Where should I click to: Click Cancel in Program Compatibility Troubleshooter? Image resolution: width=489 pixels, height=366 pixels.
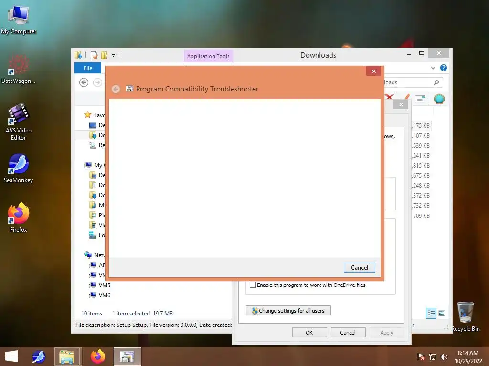click(359, 268)
